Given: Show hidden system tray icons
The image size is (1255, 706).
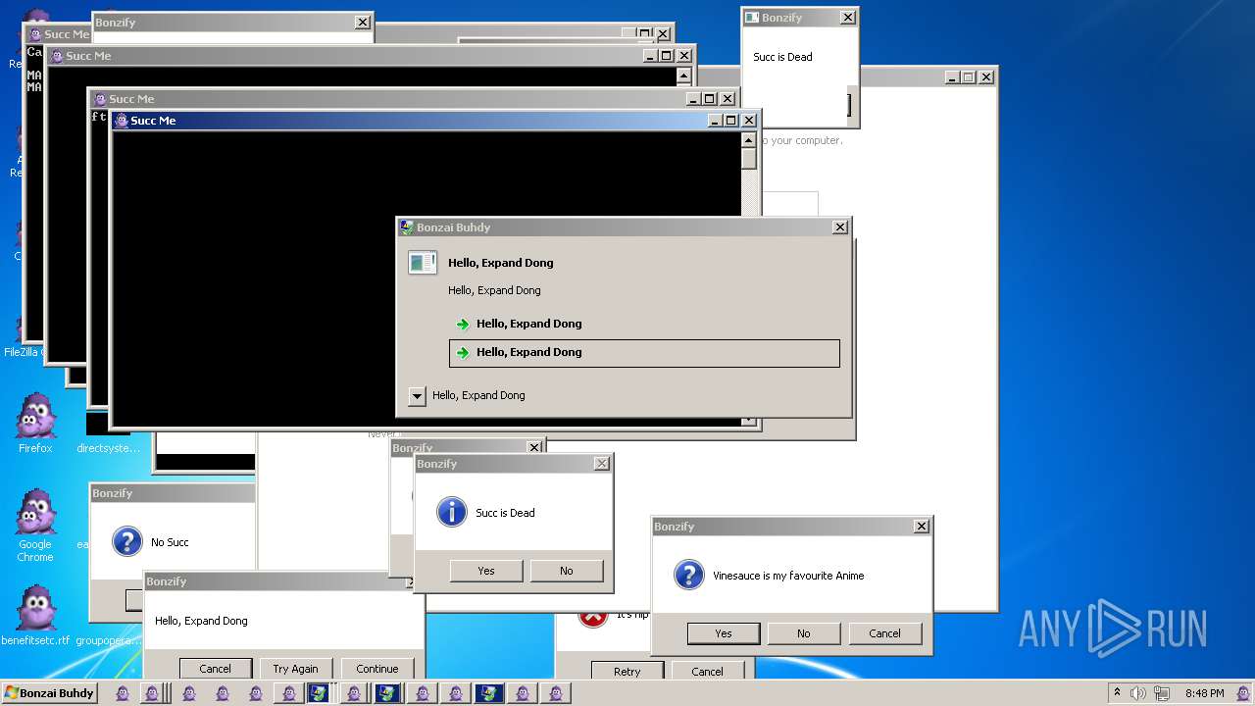Looking at the screenshot, I should [x=1117, y=693].
